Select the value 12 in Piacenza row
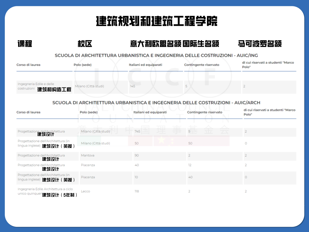309x232 pixels. (x=190, y=165)
